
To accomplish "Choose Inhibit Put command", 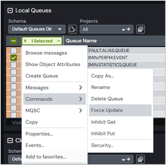I will [x=120, y=133].
